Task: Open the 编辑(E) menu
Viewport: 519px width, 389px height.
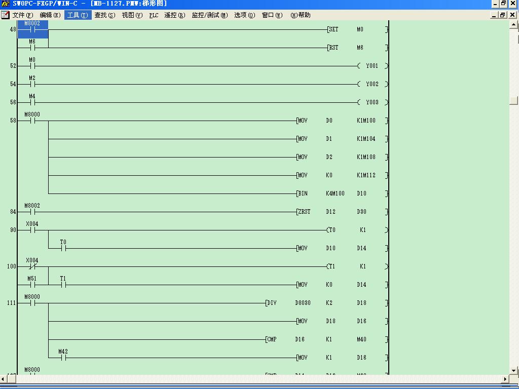Action: 50,15
